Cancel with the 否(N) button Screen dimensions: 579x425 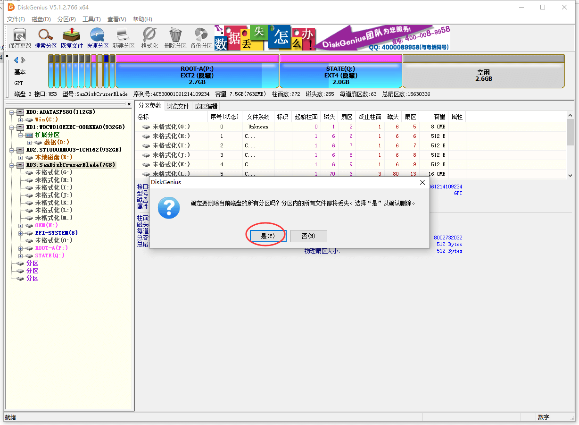click(x=308, y=236)
